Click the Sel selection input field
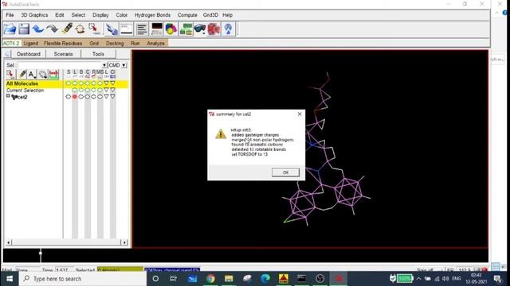 [60, 65]
